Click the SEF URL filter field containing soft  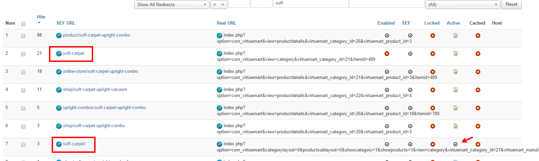click(311, 3)
